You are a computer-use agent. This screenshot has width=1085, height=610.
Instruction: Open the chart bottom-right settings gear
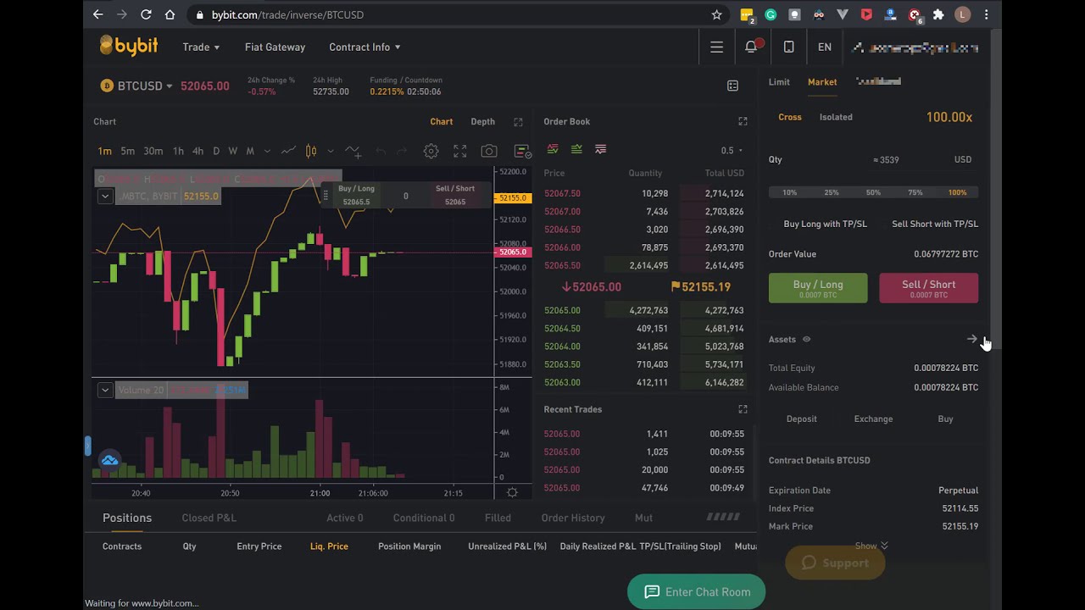coord(512,492)
